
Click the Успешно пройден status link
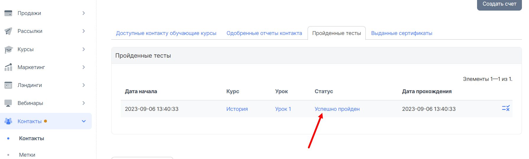click(337, 109)
